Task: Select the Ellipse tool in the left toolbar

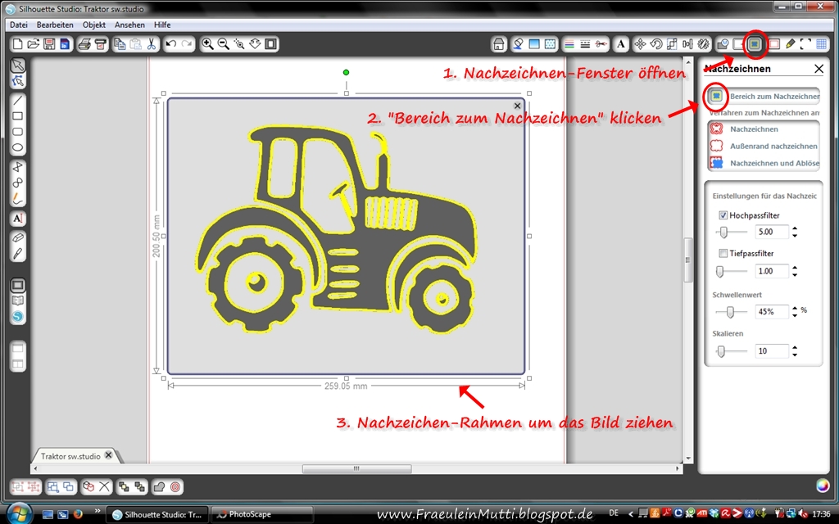Action: [x=17, y=148]
